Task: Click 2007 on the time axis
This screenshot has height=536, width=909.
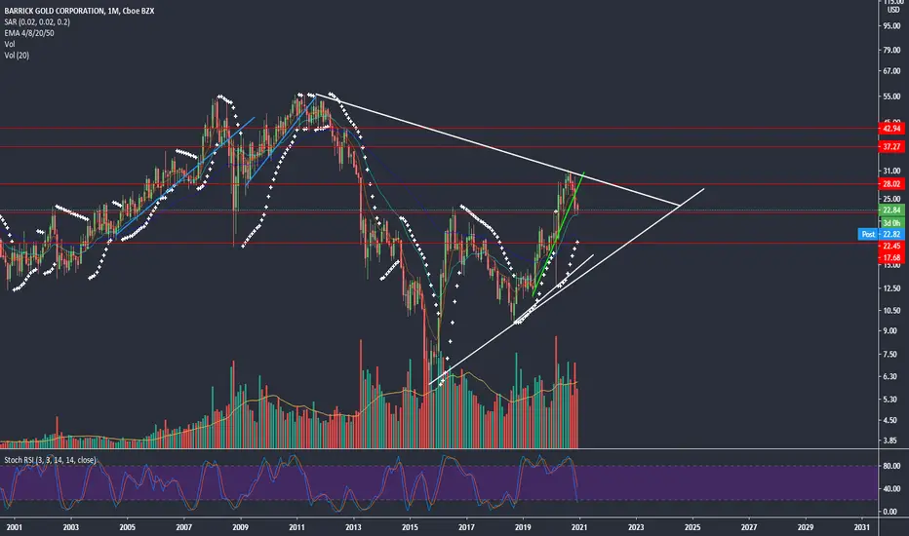Action: [x=183, y=527]
